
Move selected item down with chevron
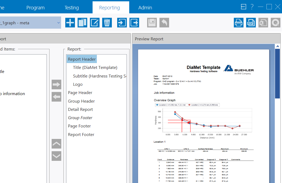tap(56, 156)
